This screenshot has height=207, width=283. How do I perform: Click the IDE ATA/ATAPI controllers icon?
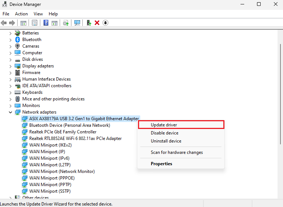18,86
